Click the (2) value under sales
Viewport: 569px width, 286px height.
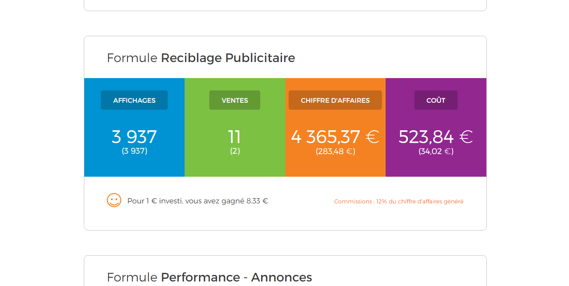tap(235, 151)
